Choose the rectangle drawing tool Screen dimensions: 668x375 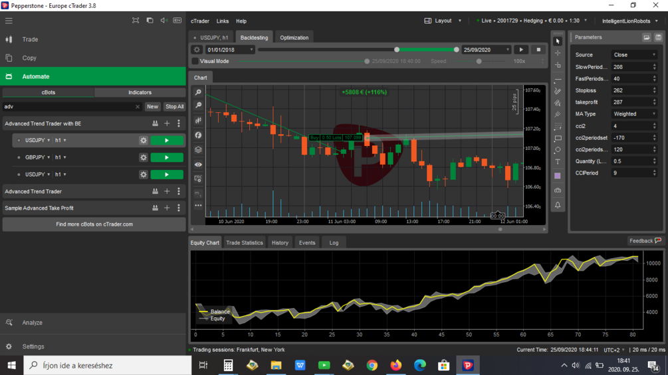pyautogui.click(x=558, y=138)
